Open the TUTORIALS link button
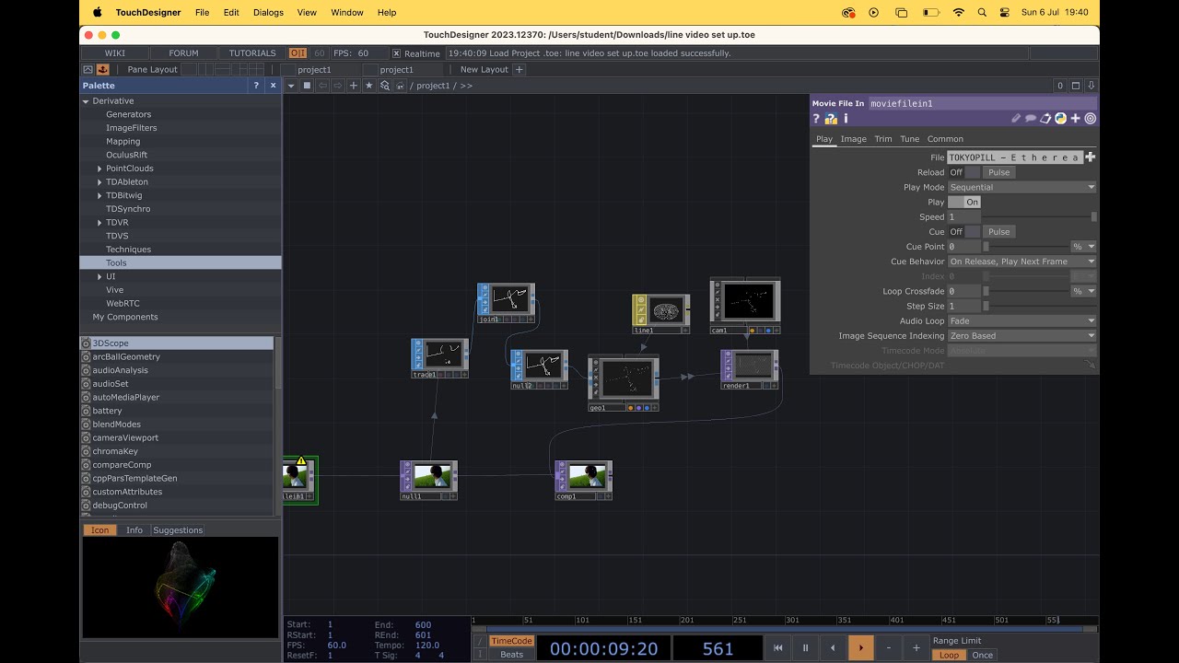 coord(252,53)
